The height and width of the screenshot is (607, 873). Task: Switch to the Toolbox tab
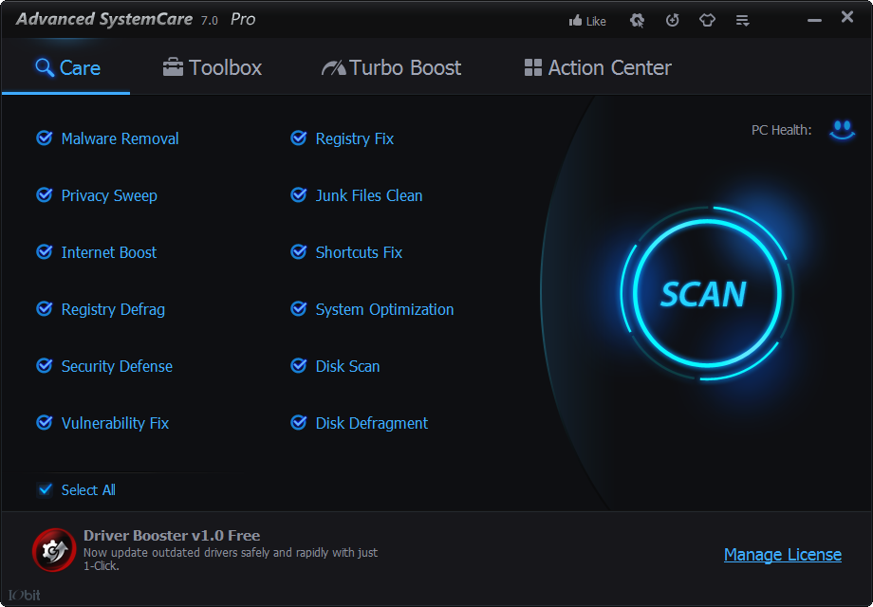point(213,68)
